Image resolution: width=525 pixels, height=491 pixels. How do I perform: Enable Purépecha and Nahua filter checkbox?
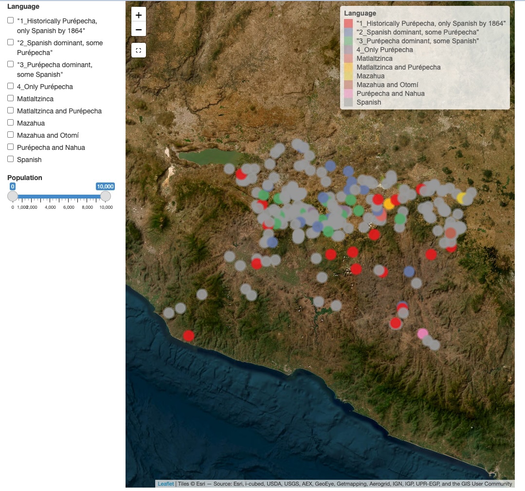click(11, 147)
